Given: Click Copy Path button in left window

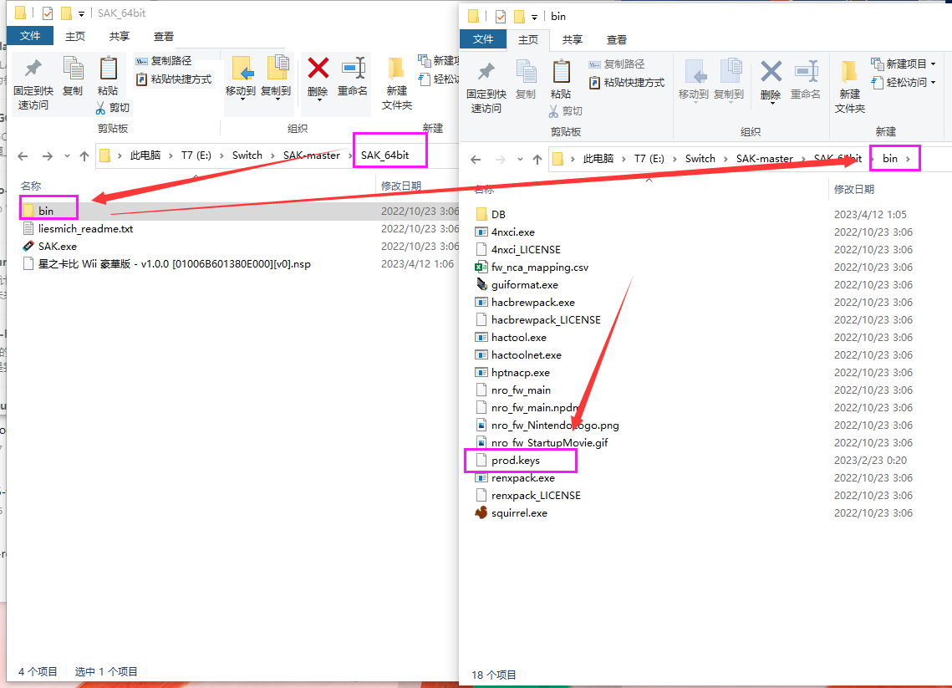Looking at the screenshot, I should pos(163,61).
